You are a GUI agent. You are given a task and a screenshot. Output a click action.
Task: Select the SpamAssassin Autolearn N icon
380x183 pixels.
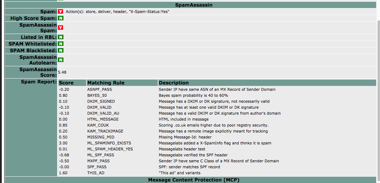coord(60,60)
